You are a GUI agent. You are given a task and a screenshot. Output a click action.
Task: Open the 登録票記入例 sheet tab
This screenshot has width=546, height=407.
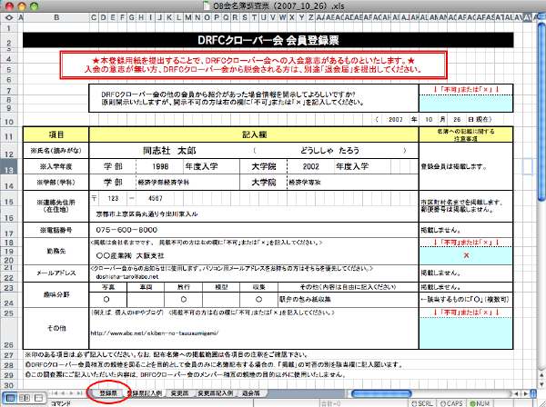coord(147,393)
